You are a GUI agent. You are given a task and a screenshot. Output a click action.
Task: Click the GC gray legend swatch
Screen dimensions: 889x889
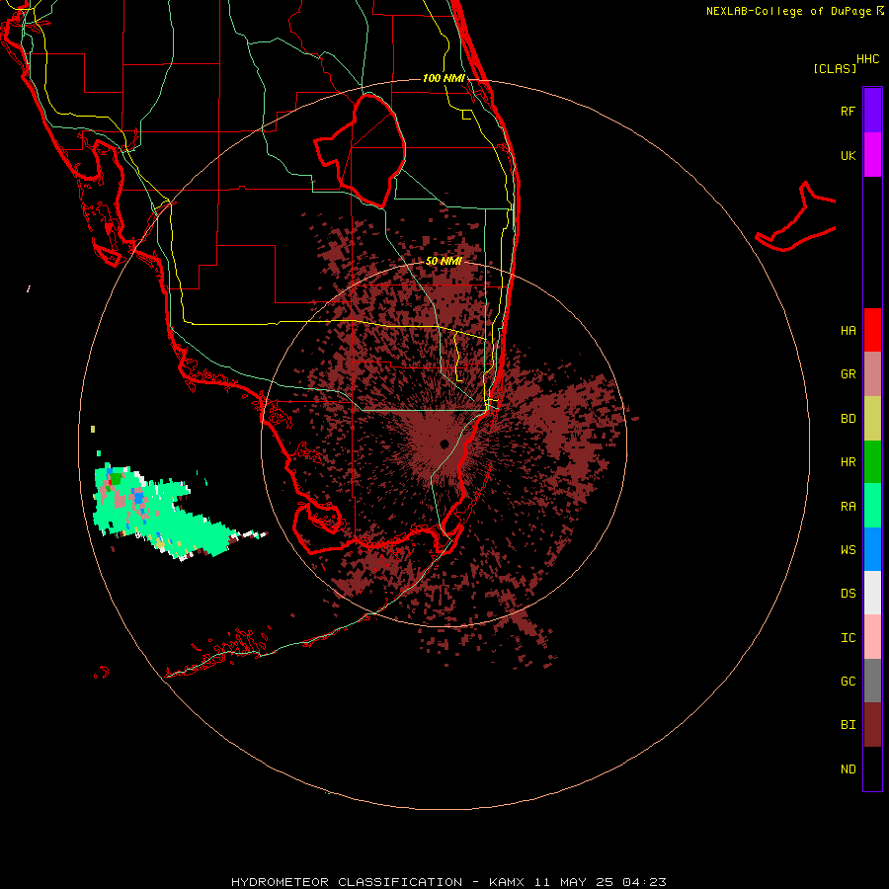coord(872,681)
